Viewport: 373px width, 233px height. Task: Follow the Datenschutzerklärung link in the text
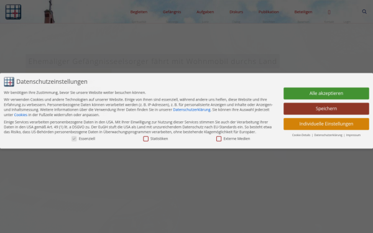[191, 109]
